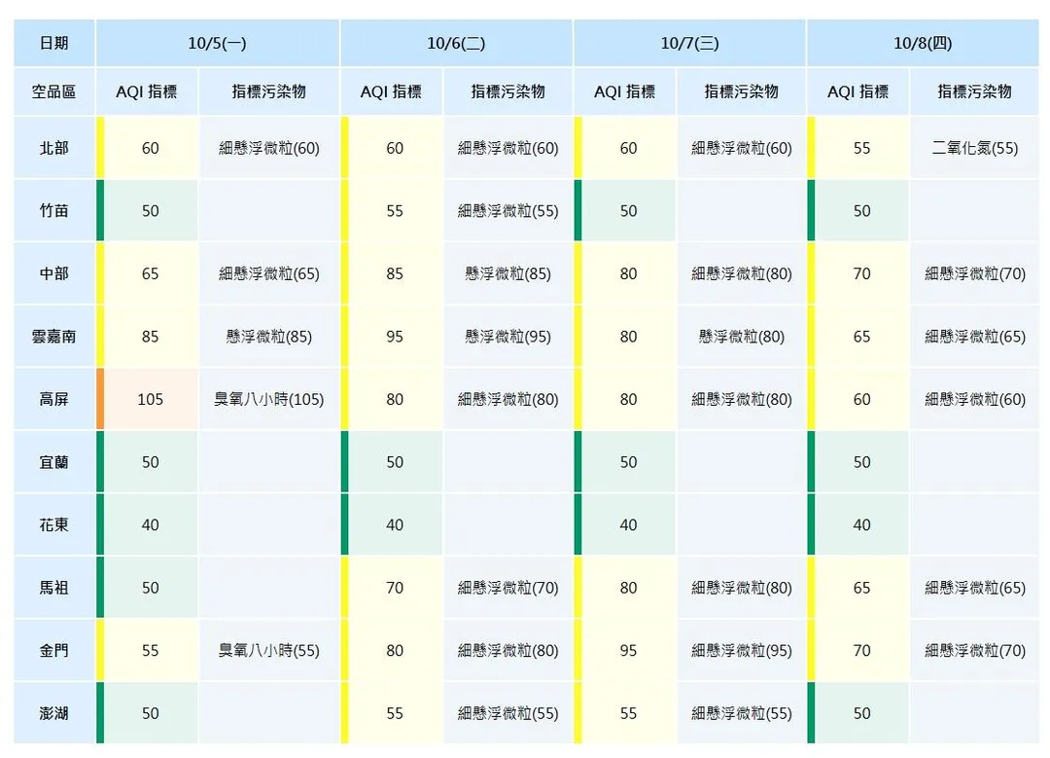
Task: Click 細懸浮微粒(60) under 10/5(一) for 北部
Action: click(x=268, y=148)
